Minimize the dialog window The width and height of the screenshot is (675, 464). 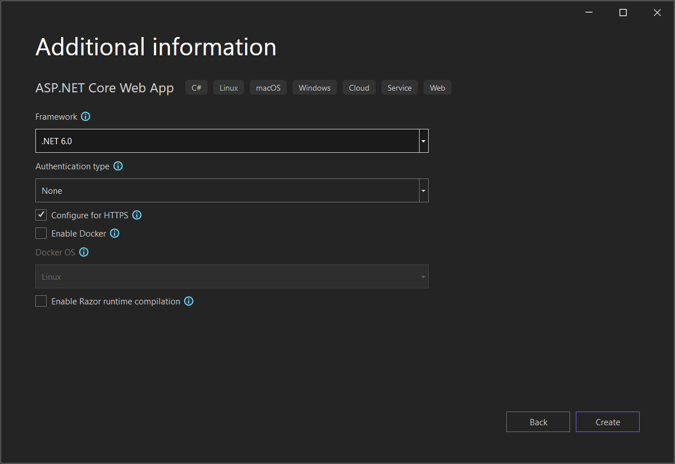click(x=589, y=13)
